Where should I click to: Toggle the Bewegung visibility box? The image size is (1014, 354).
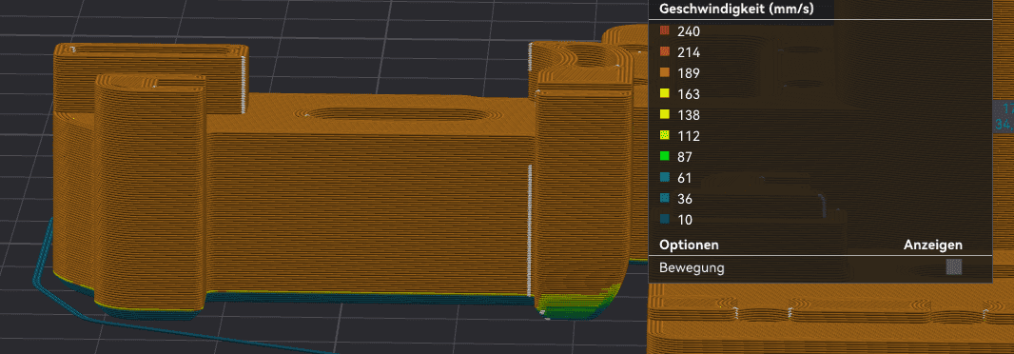tap(954, 267)
